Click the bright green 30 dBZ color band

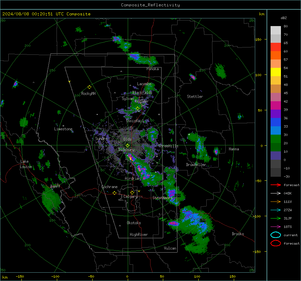276,139
